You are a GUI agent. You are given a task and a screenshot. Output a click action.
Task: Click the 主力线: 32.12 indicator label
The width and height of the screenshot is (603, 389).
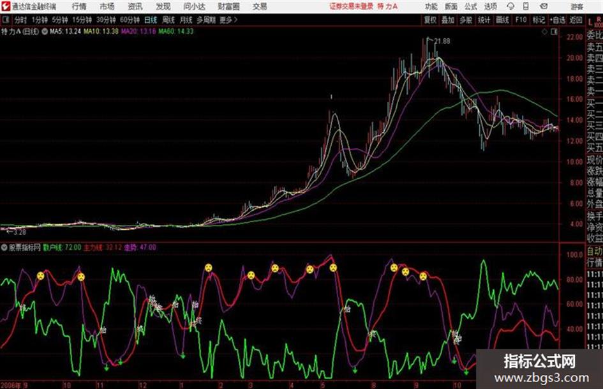pyautogui.click(x=102, y=248)
